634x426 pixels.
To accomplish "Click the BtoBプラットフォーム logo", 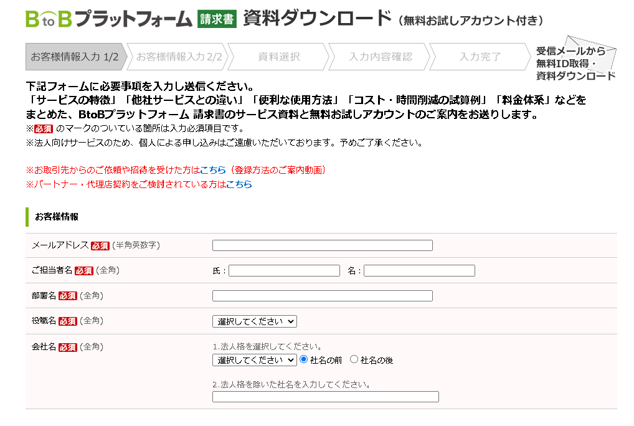I will point(109,19).
